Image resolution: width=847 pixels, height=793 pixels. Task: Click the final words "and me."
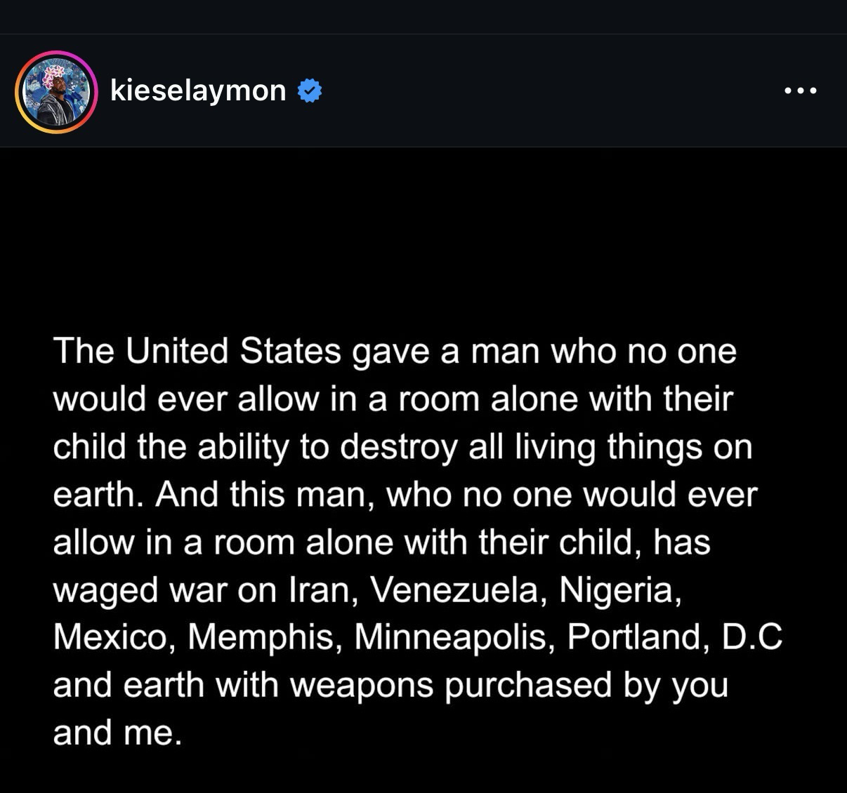tap(117, 733)
